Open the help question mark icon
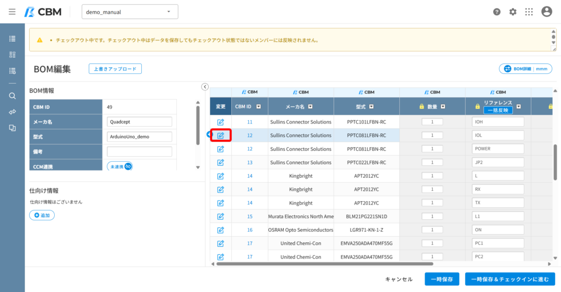 [496, 12]
